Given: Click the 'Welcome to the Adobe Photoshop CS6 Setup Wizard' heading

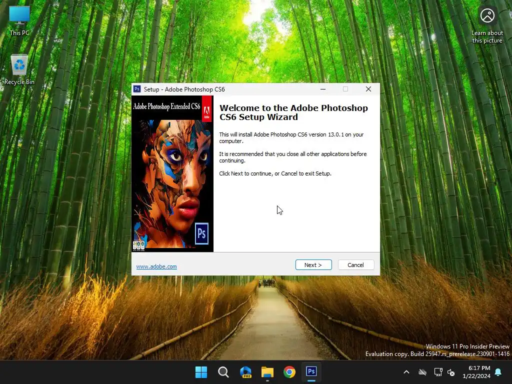Looking at the screenshot, I should coord(293,112).
